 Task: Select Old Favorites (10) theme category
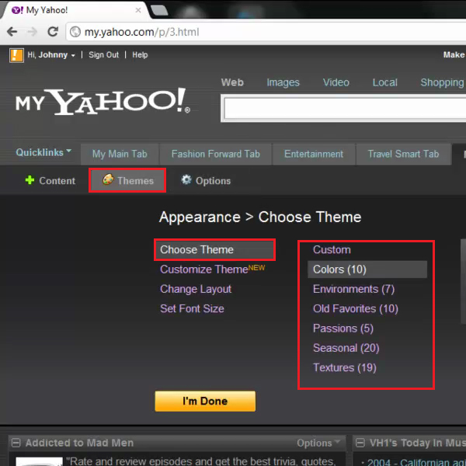pyautogui.click(x=356, y=308)
